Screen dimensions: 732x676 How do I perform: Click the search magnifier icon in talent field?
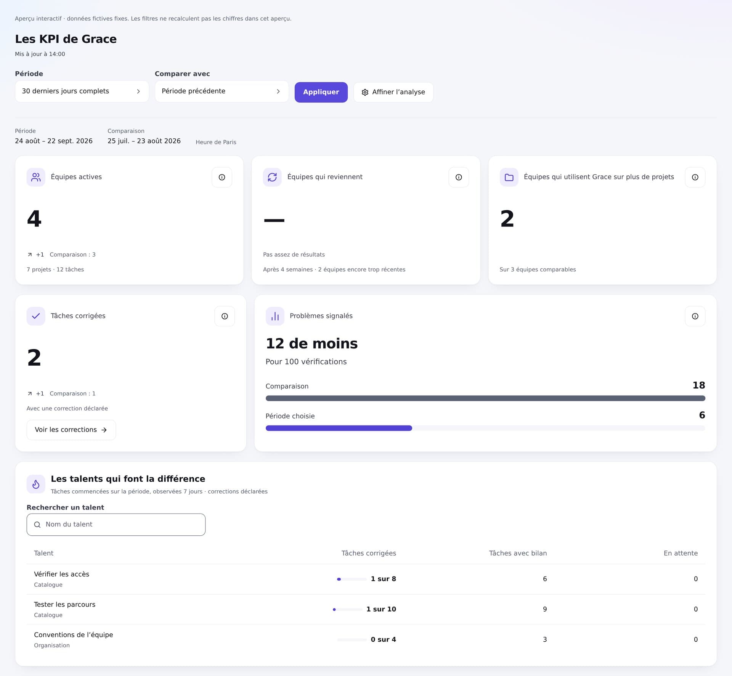[x=37, y=525]
